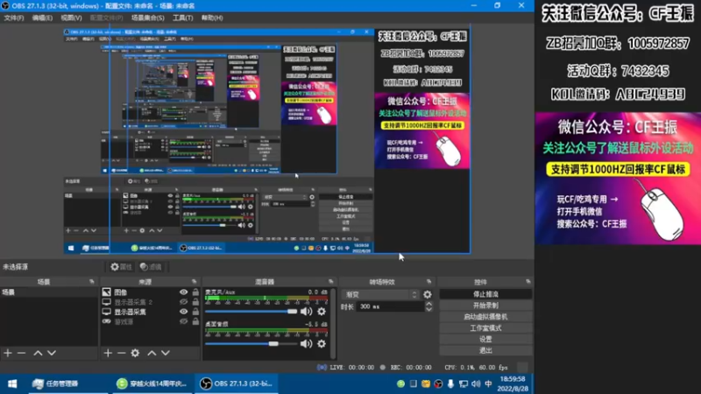This screenshot has height=394, width=701.
Task: Toggle the lock on the 显示器采集 2 source
Action: click(x=195, y=302)
